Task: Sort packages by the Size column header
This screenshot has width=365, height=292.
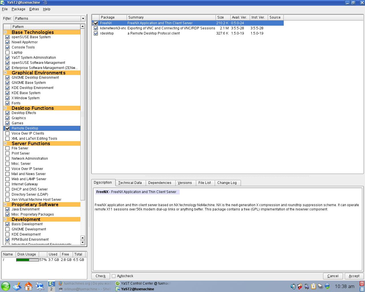Action: (x=223, y=17)
